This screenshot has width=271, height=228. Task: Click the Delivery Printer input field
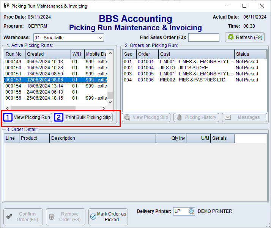tap(180, 211)
